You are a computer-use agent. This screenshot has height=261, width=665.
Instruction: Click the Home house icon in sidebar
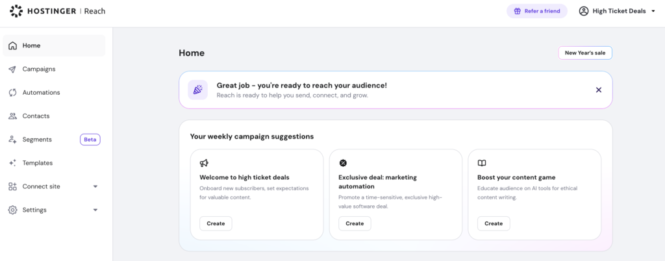click(13, 45)
